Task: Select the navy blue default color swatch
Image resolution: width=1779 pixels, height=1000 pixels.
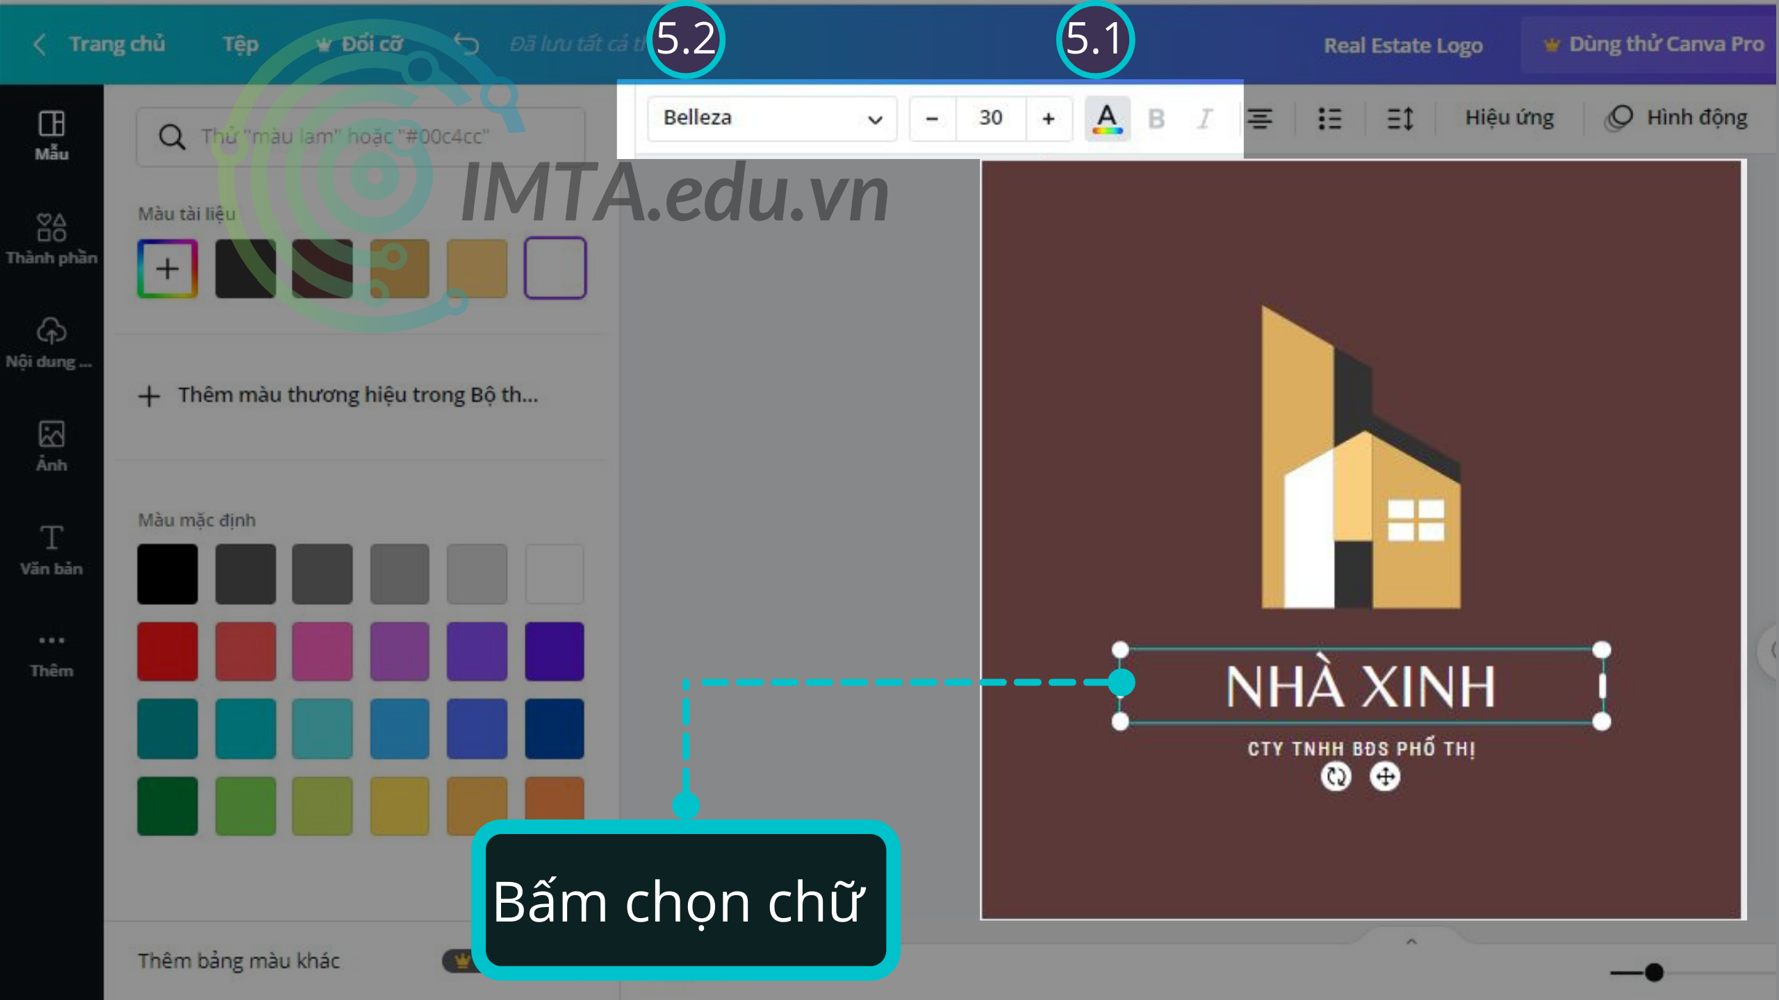Action: [x=555, y=729]
